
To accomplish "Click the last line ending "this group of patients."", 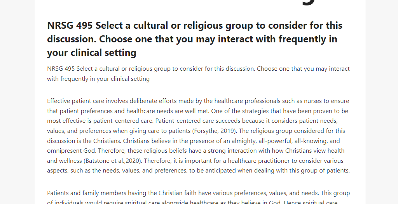I will tap(199, 171).
